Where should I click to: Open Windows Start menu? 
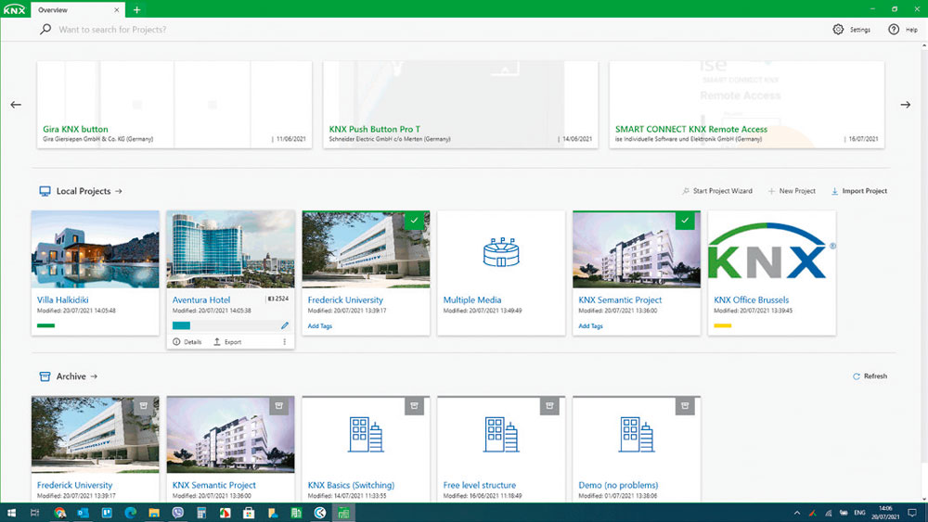coord(11,513)
